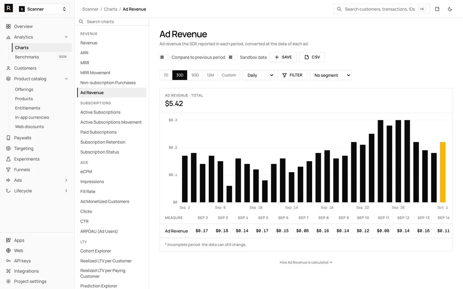
Task: Click the Overview grid icon
Action: click(x=8, y=26)
